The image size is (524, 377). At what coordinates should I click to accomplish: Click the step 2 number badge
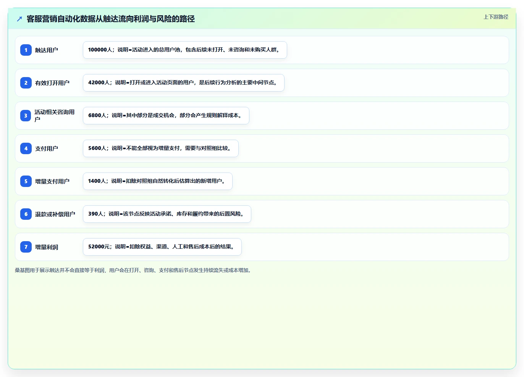[x=26, y=83]
